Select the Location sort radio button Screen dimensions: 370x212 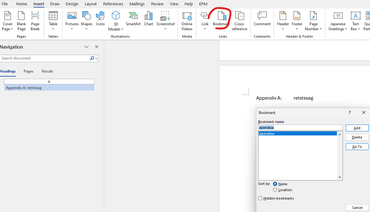pos(275,190)
